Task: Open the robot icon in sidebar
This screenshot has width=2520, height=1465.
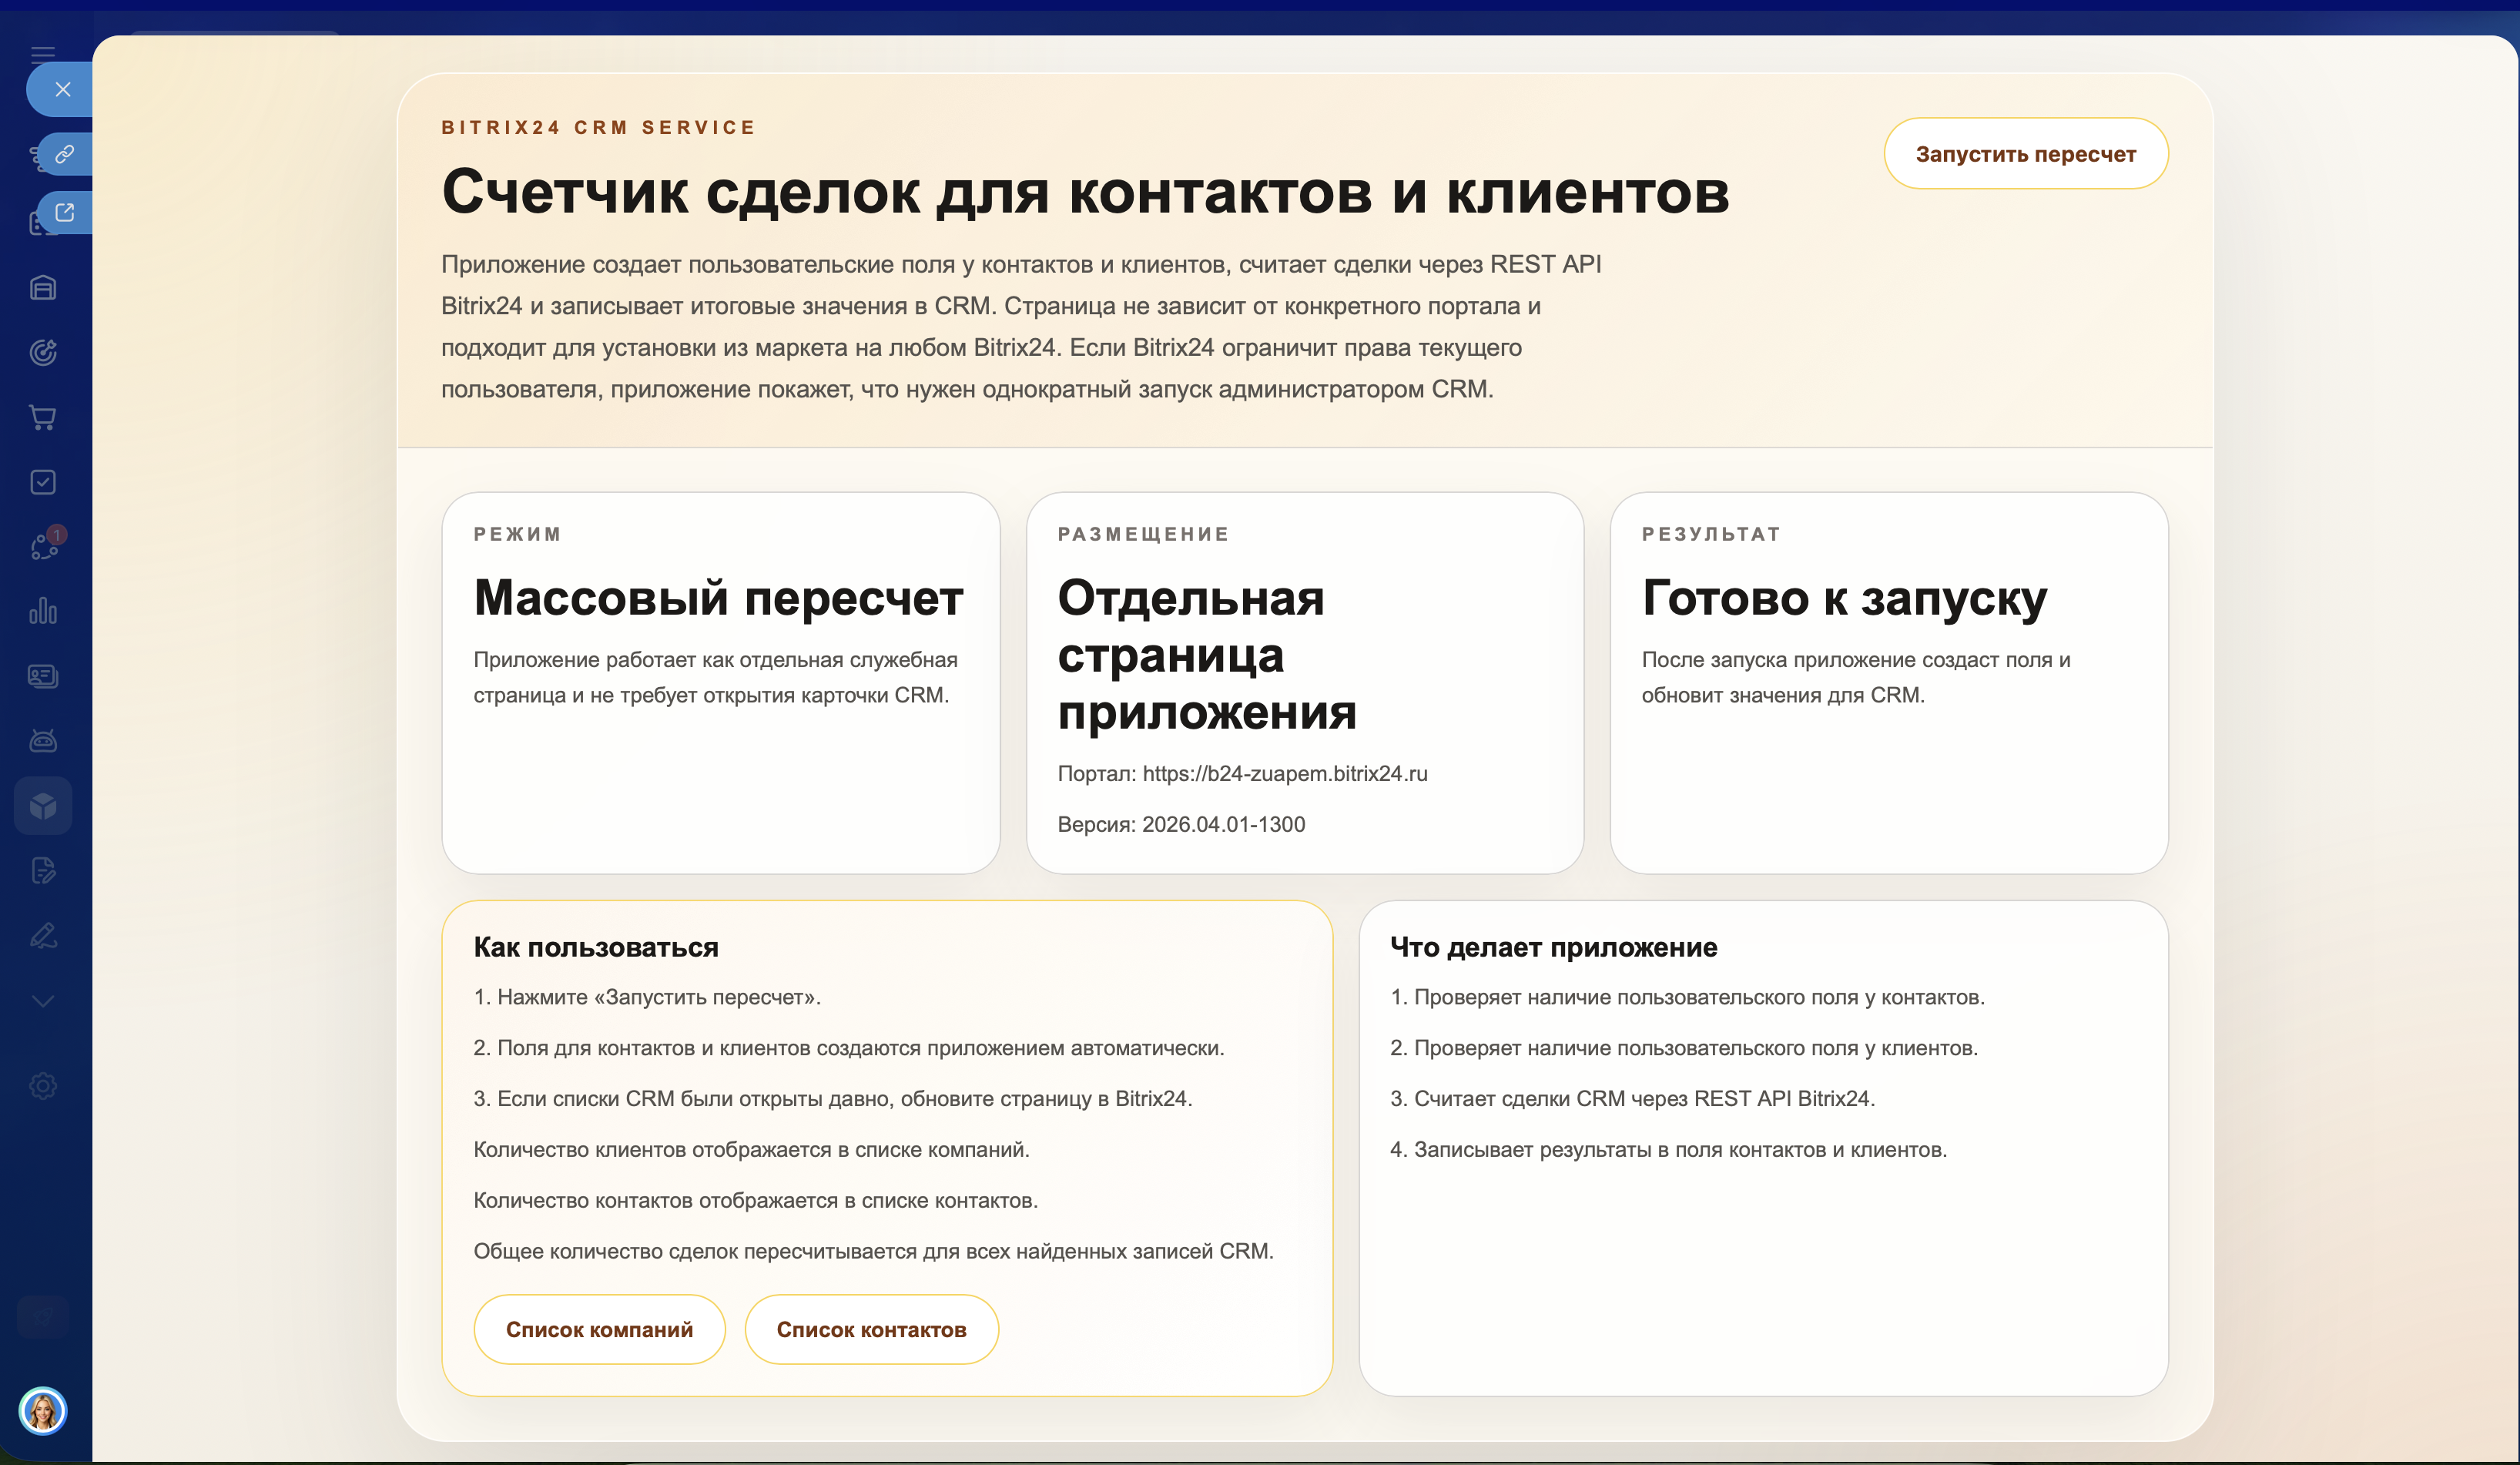Action: click(43, 741)
